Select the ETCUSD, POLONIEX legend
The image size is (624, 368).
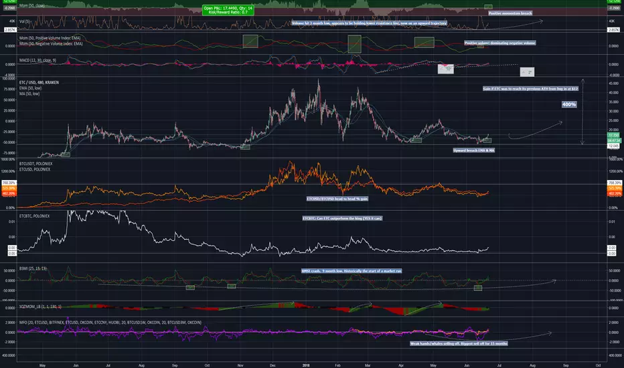pyautogui.click(x=35, y=169)
